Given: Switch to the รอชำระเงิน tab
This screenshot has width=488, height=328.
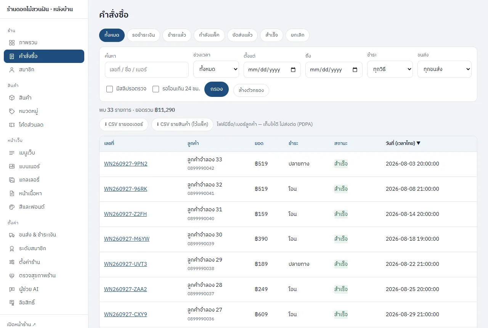Looking at the screenshot, I should [x=143, y=35].
